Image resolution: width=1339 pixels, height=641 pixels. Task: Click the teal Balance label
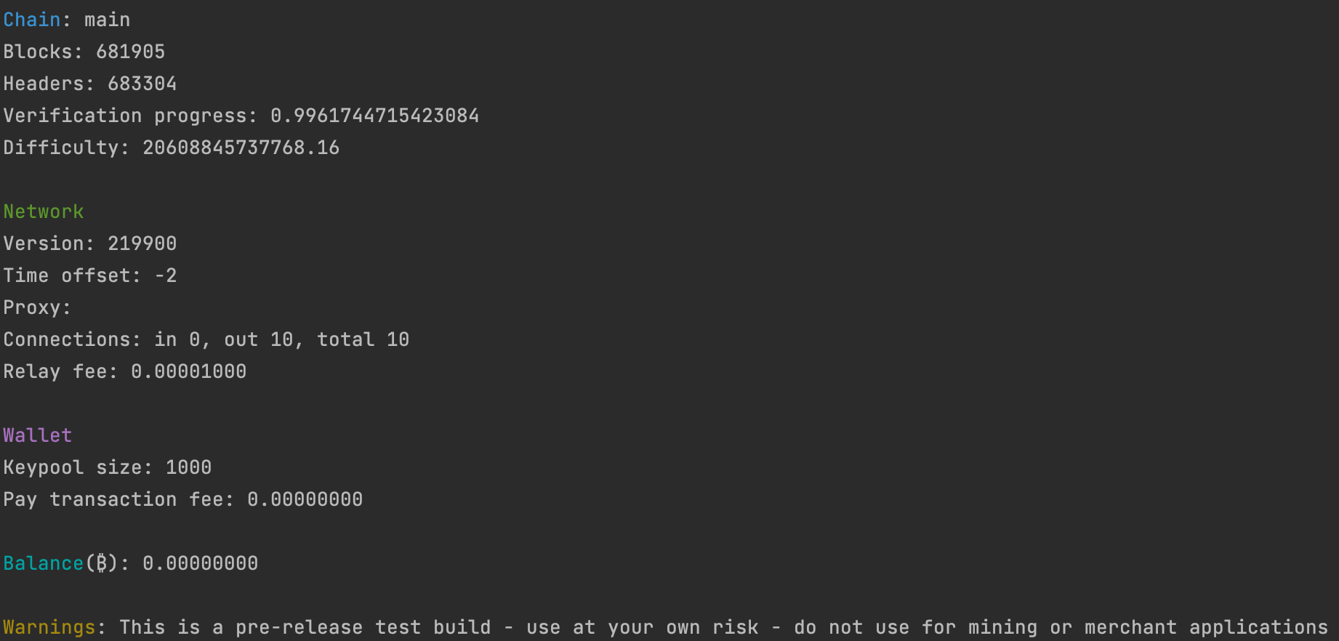(x=44, y=563)
